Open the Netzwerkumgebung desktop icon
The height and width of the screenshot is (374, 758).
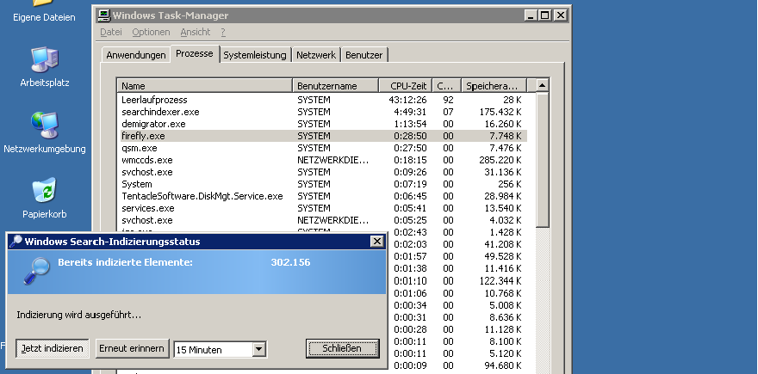pos(45,132)
